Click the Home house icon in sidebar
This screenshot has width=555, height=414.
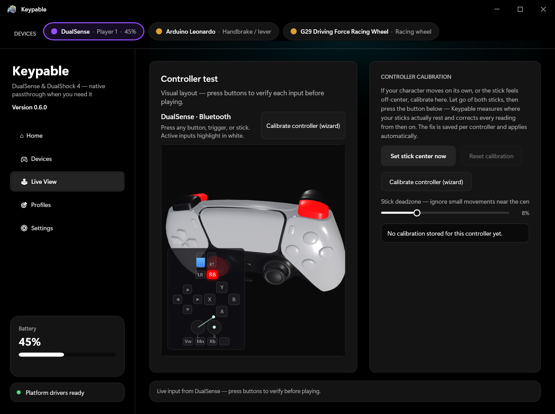point(22,136)
